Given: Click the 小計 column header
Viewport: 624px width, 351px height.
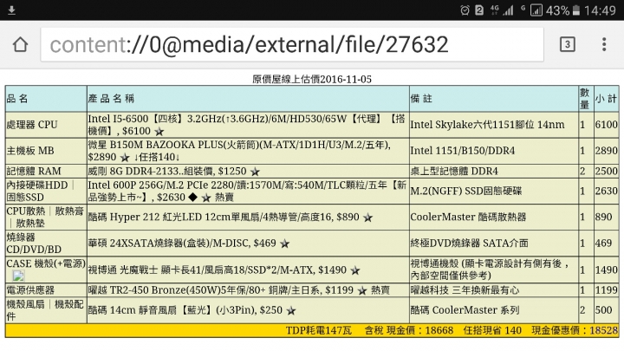Looking at the screenshot, I should [606, 99].
